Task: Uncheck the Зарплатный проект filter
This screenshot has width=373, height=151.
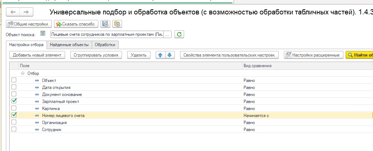Action: coord(14,101)
